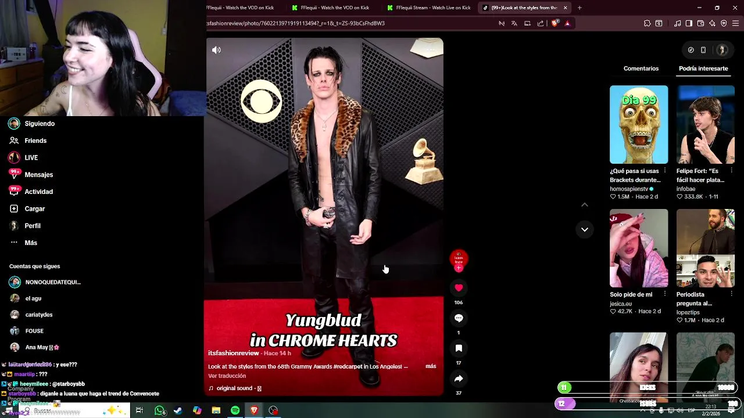Expand the Más menu in the sidebar

[x=23, y=243]
